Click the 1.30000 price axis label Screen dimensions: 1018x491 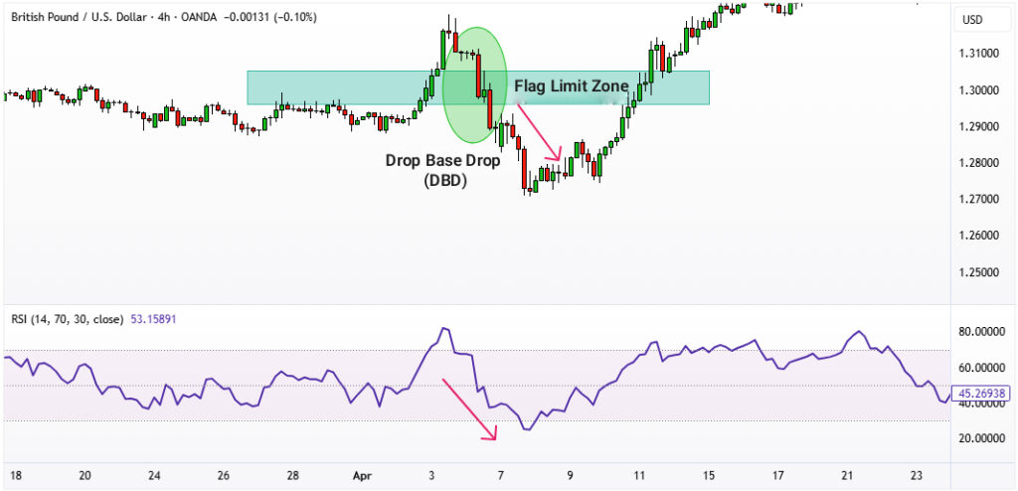(979, 90)
